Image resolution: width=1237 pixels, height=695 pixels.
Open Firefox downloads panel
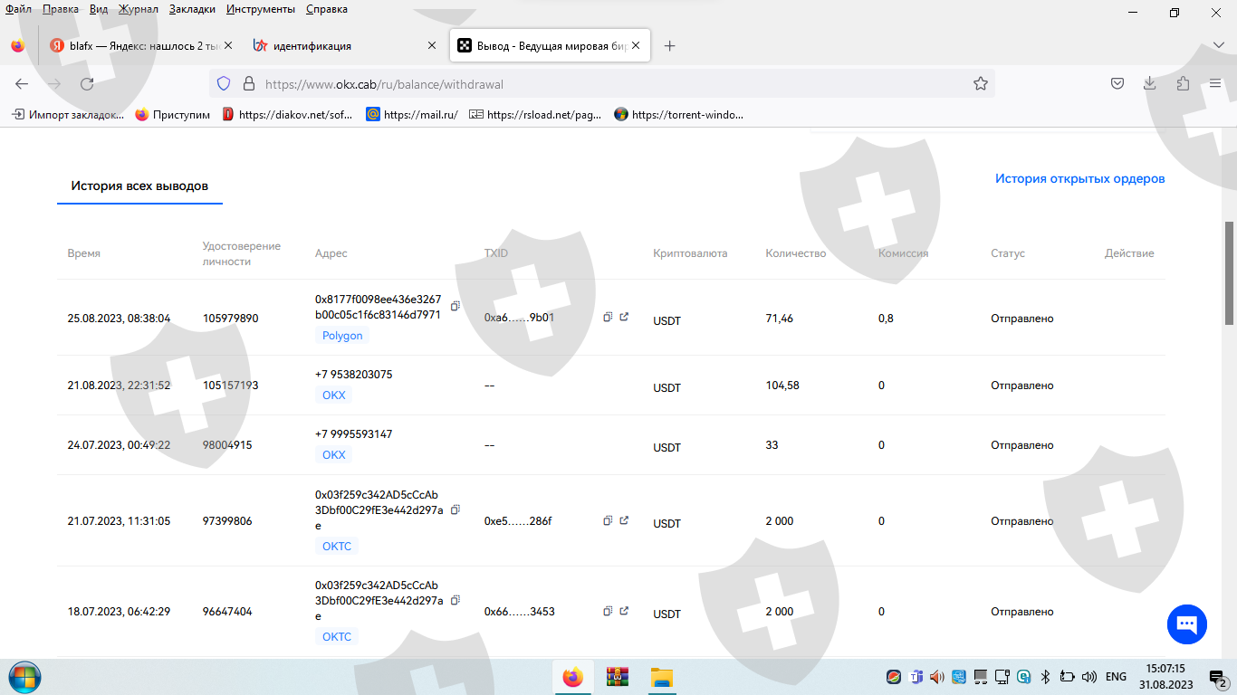pos(1149,84)
